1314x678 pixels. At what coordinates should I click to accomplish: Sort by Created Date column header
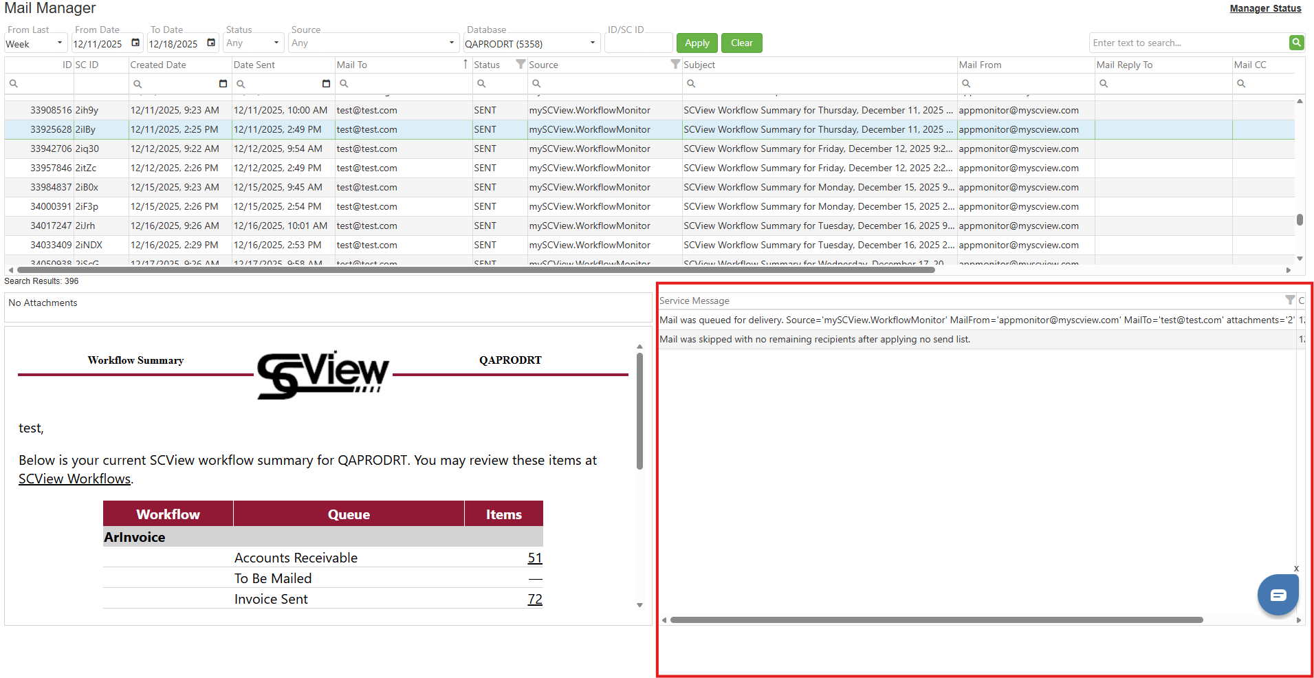(x=180, y=65)
